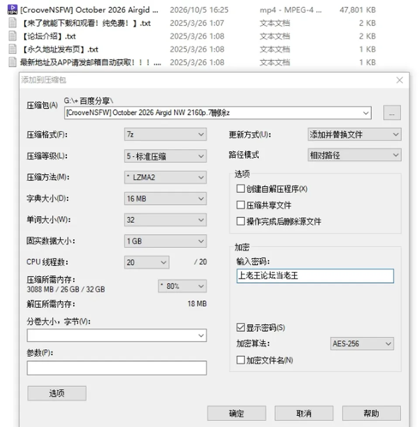
Task: Click the mp4 video file icon
Action: pyautogui.click(x=12, y=10)
